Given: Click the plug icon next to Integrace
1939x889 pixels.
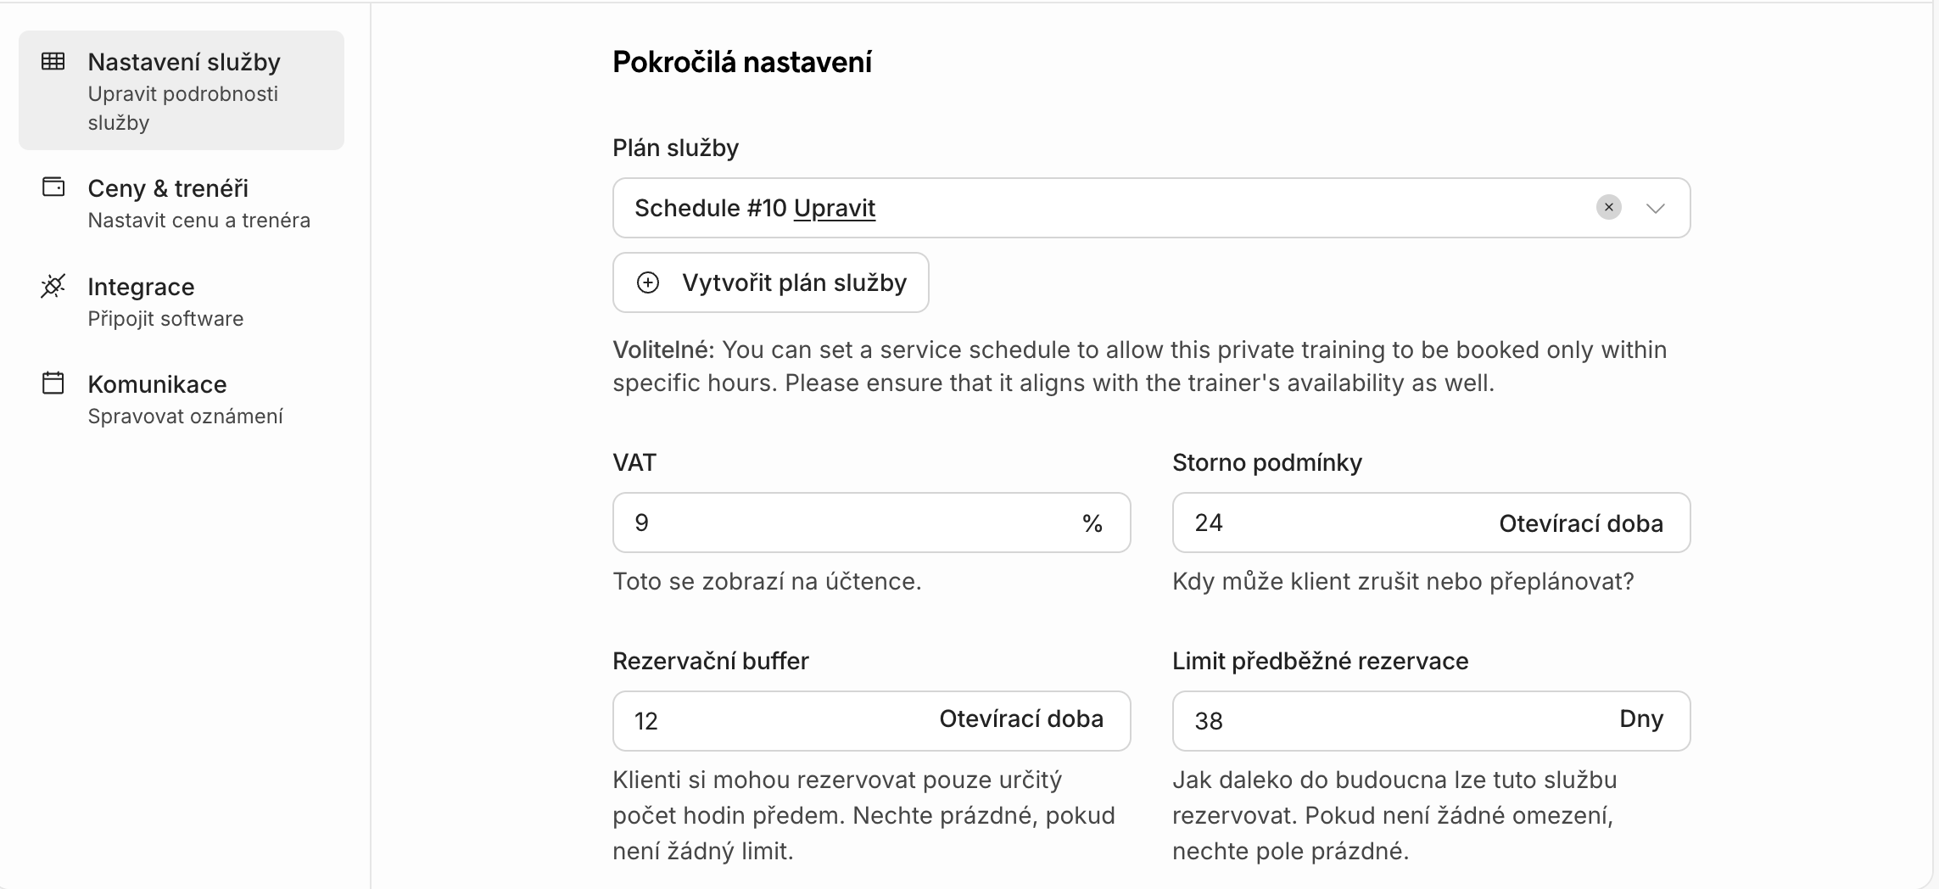Looking at the screenshot, I should point(53,286).
